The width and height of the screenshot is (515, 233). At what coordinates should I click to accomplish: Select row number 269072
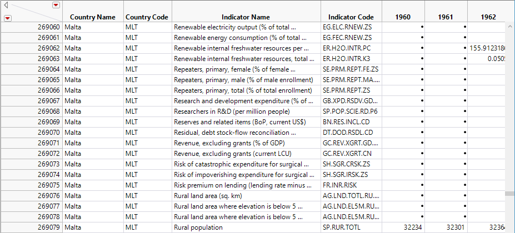coord(31,154)
